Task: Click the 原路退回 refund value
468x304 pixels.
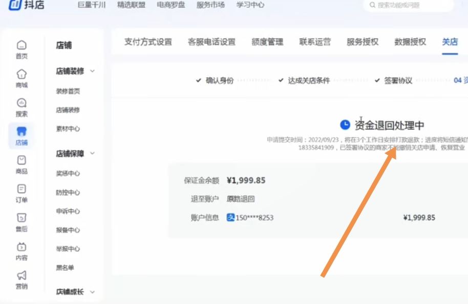Action: pyautogui.click(x=241, y=199)
